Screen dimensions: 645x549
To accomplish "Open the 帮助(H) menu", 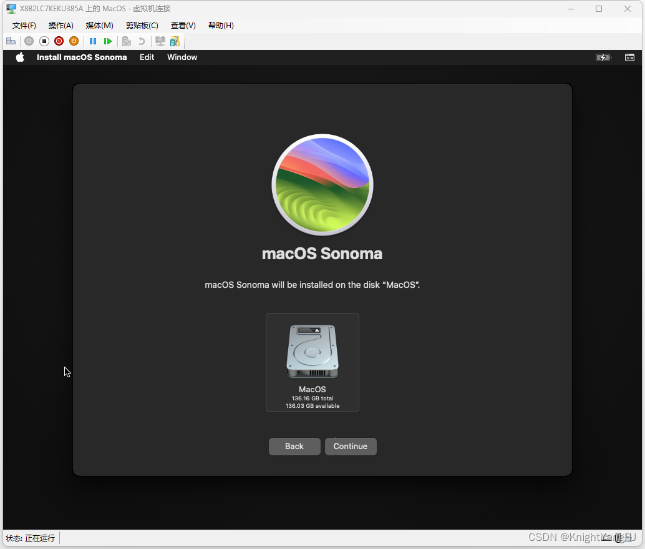I will (x=221, y=26).
